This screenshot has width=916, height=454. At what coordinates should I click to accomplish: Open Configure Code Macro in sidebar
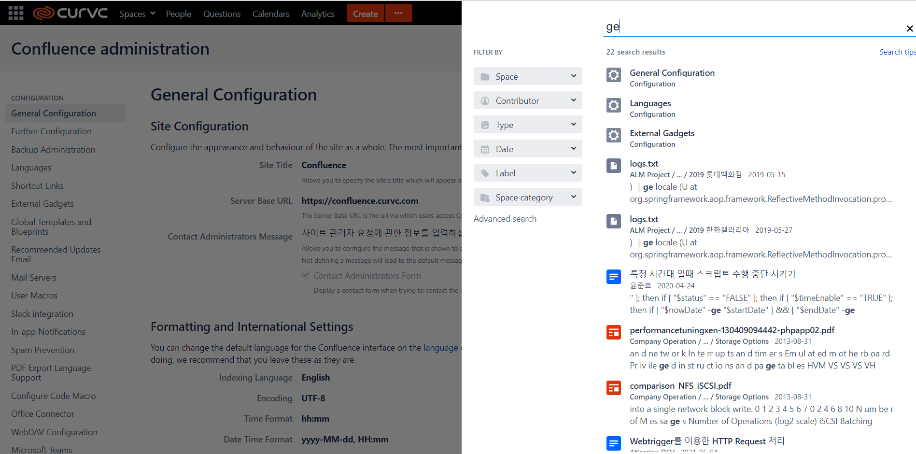(53, 396)
